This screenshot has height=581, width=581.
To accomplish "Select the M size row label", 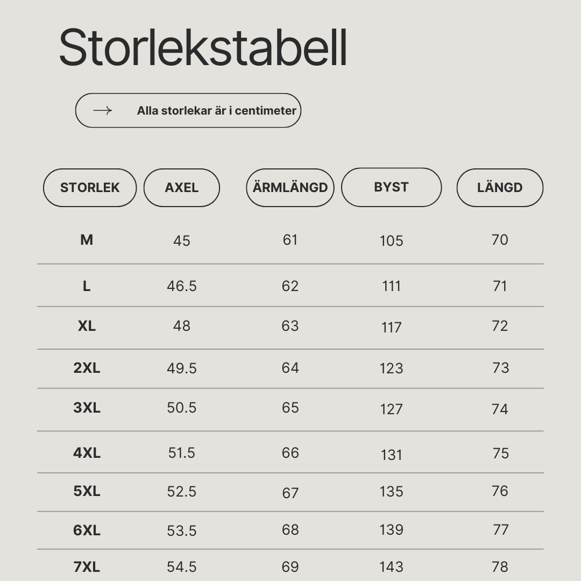I will pos(87,240).
